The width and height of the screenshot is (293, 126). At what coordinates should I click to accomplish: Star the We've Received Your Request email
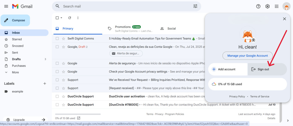coord(64,80)
